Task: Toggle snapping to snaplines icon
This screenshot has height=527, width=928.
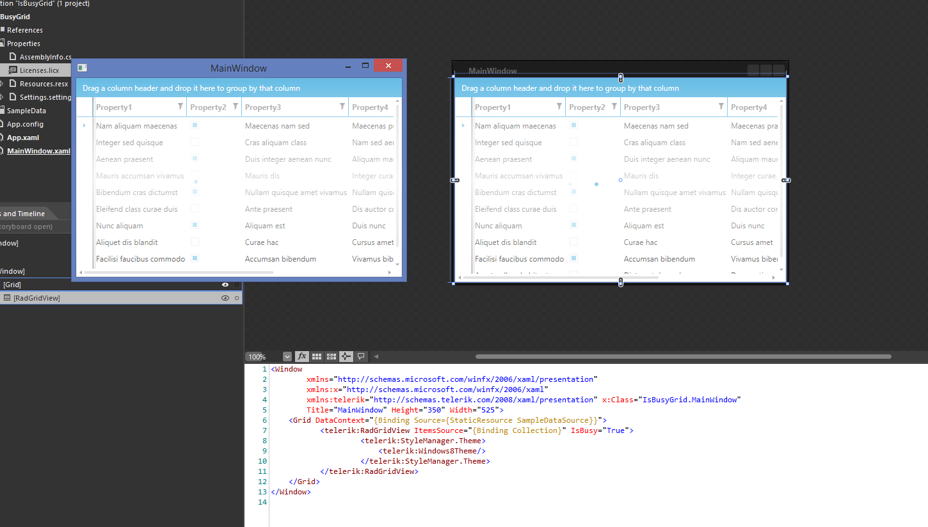Action: click(x=346, y=356)
